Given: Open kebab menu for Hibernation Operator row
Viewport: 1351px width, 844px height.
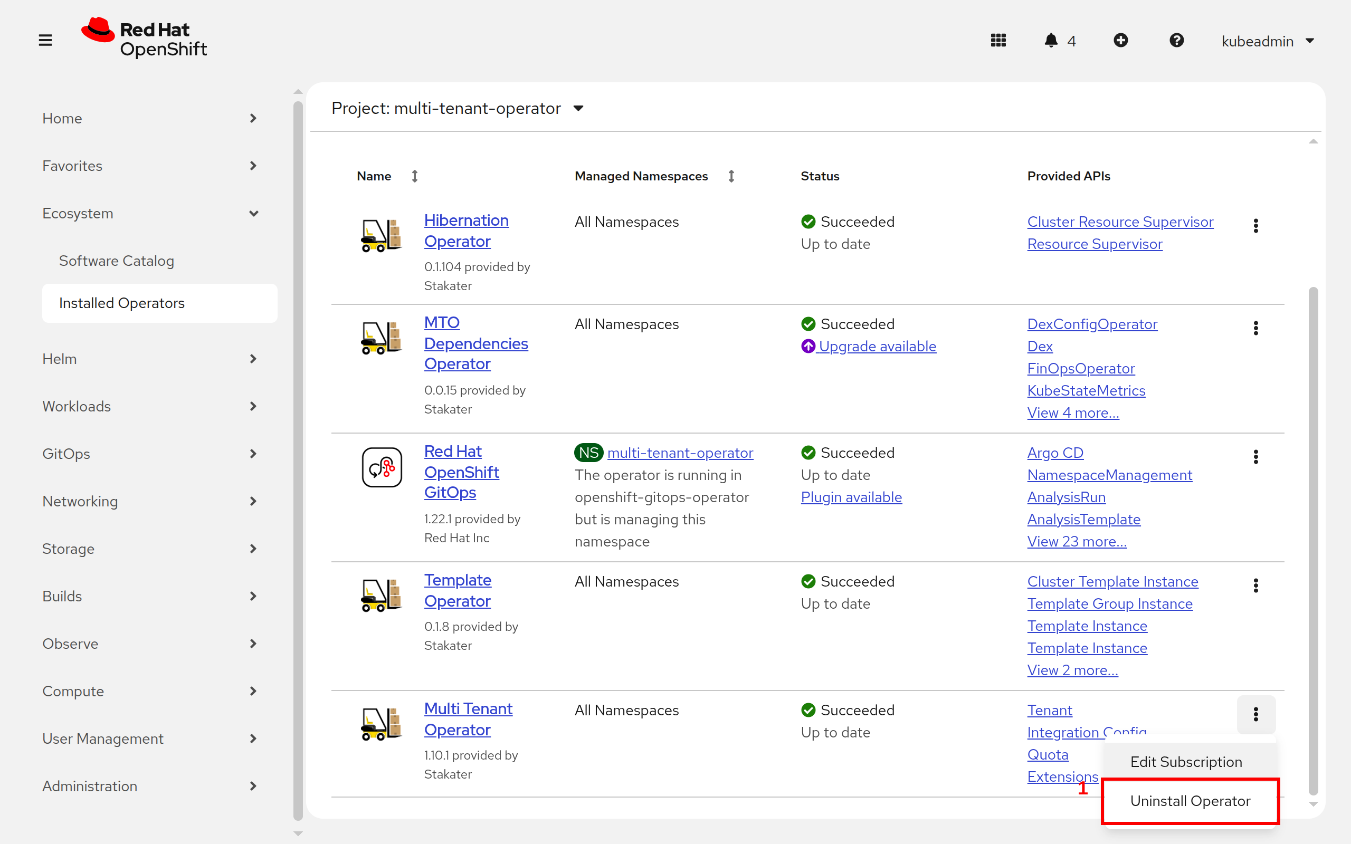Looking at the screenshot, I should point(1256,226).
